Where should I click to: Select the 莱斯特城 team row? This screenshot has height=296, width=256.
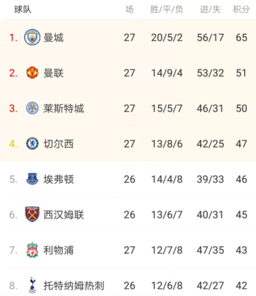click(128, 108)
